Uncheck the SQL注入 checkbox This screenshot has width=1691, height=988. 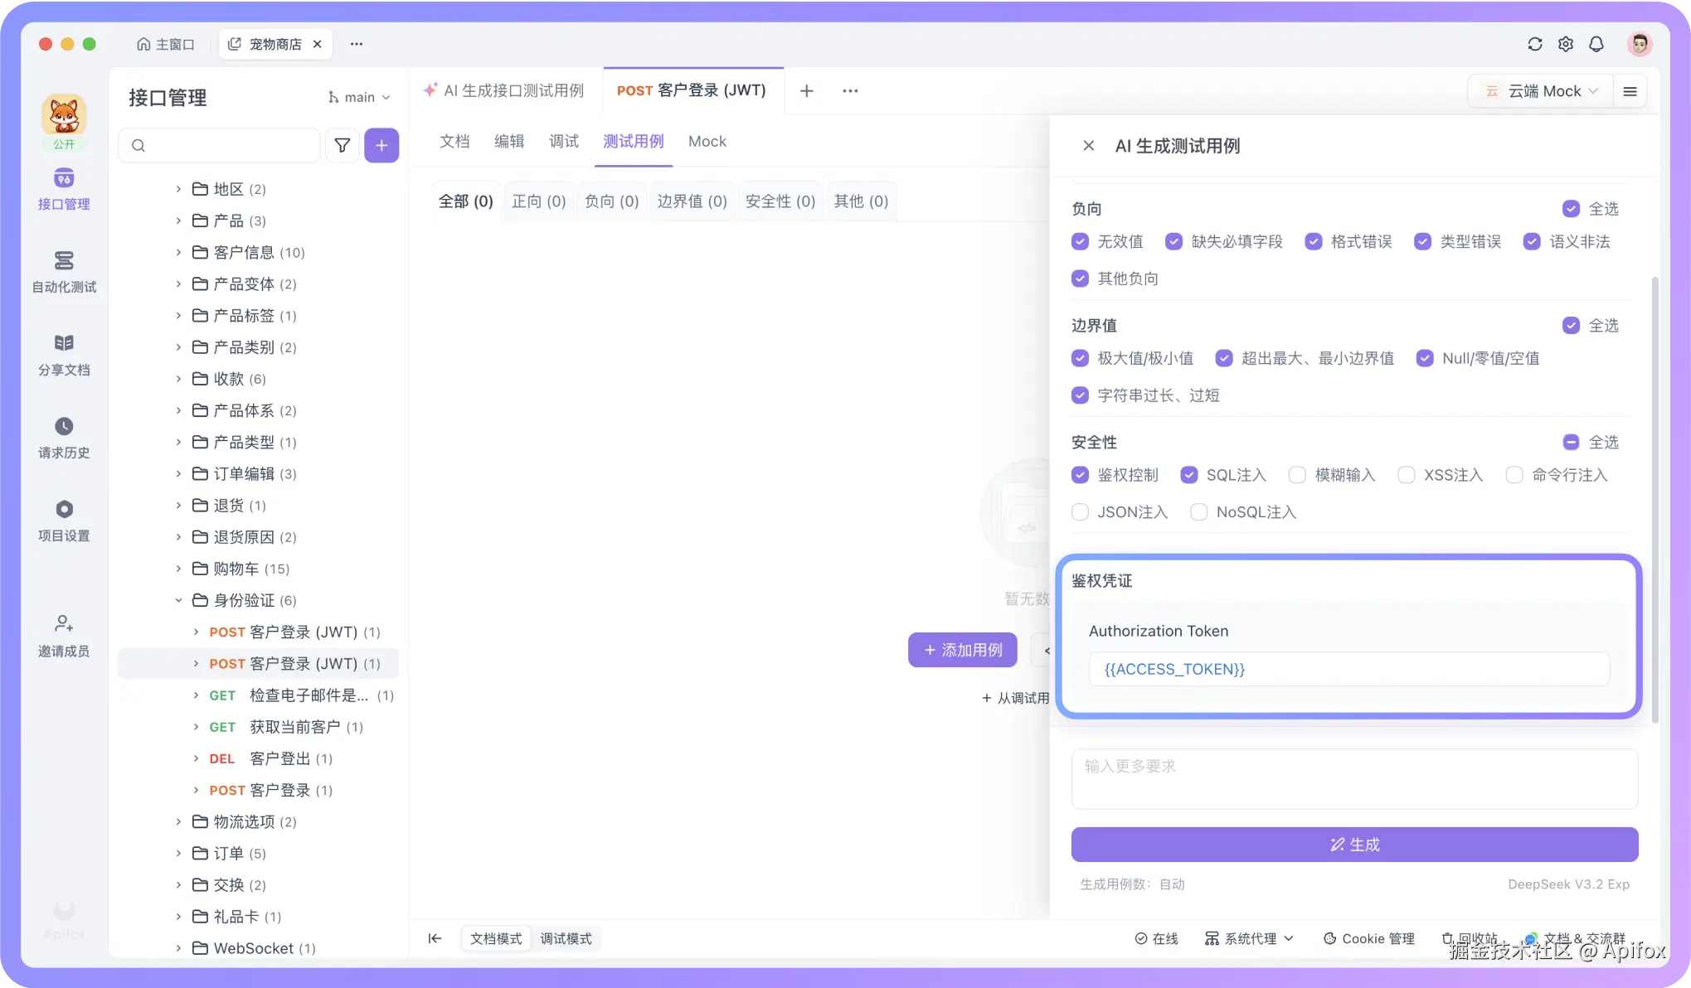pyautogui.click(x=1188, y=475)
